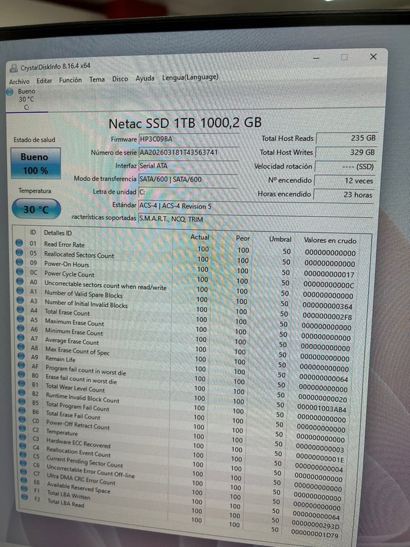Click the Valores en crudo column header
Image resolution: width=410 pixels, height=547 pixels.
tap(330, 240)
